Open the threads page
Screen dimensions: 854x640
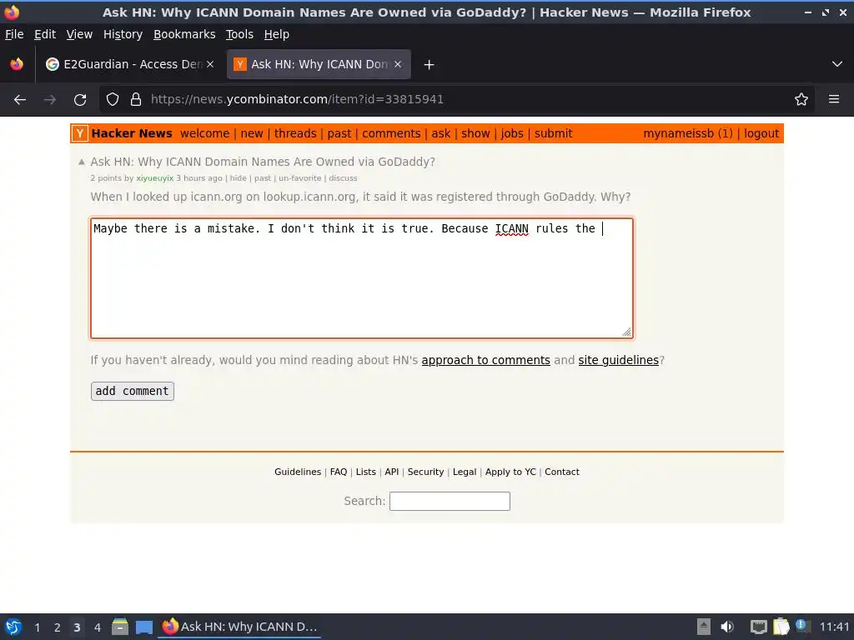pyautogui.click(x=295, y=133)
